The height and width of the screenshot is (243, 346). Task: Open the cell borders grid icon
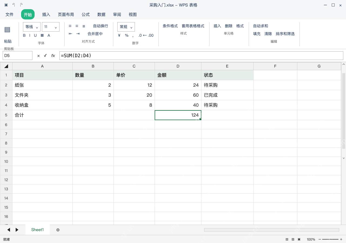tap(42, 35)
